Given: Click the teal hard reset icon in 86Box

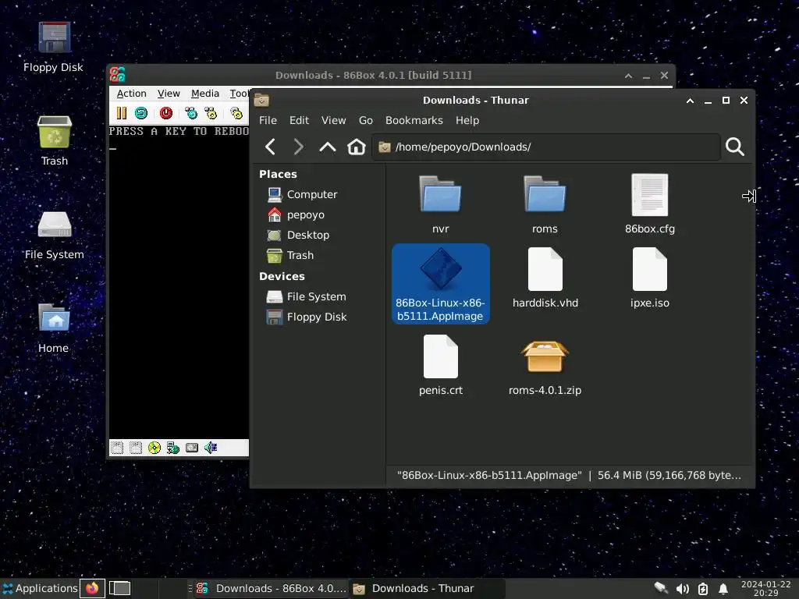Looking at the screenshot, I should point(141,113).
